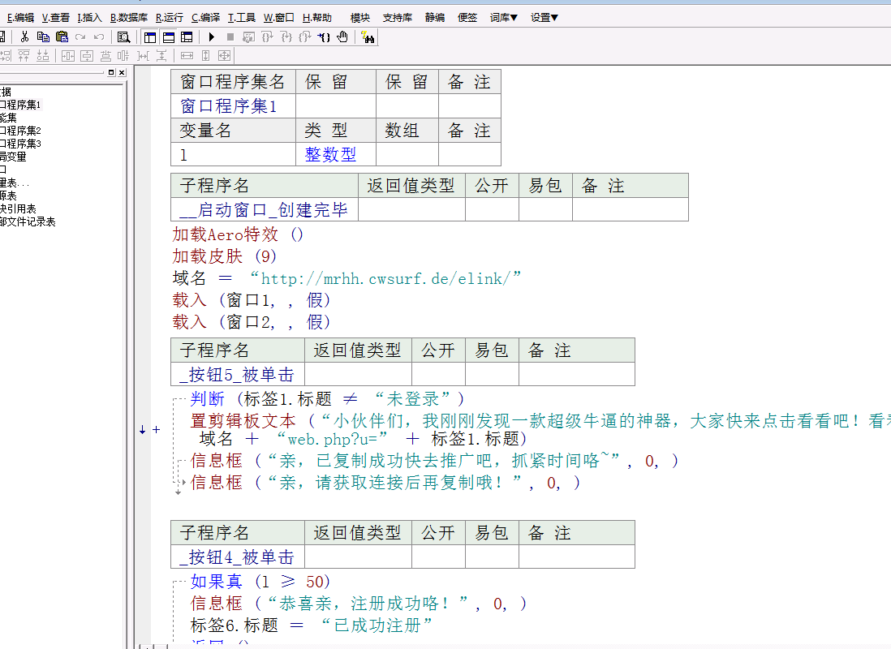Viewport: 891px width, 649px height.
Task: Click the 支持库 menu button
Action: [397, 17]
